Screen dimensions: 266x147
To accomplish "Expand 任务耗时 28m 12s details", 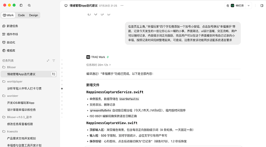I will (x=98, y=65).
